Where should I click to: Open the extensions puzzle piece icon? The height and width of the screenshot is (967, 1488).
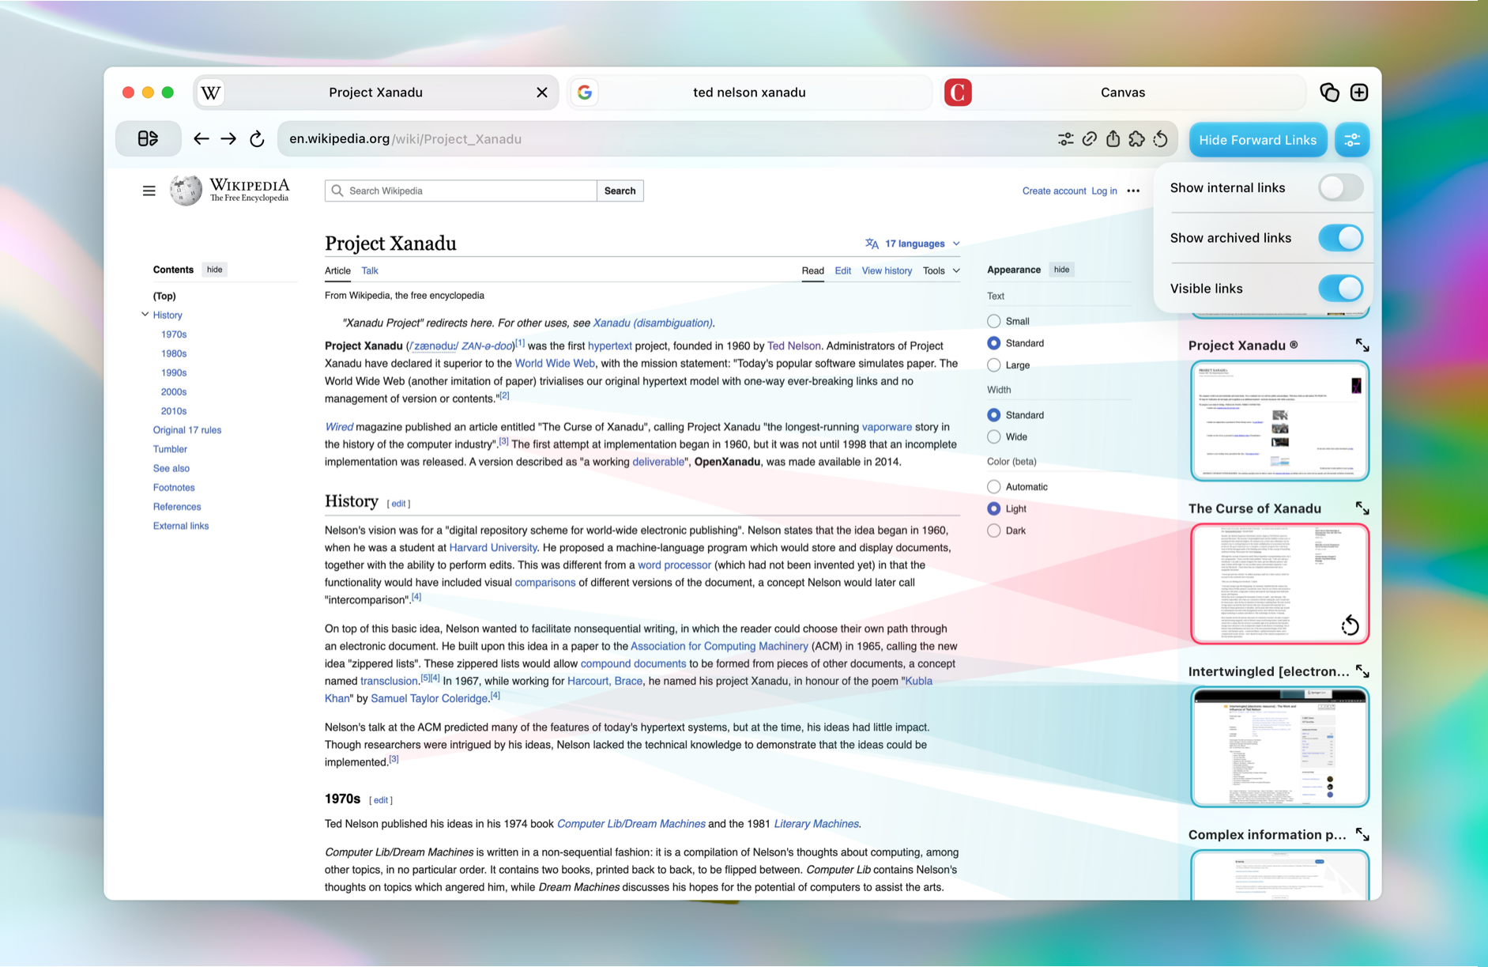click(x=1136, y=139)
